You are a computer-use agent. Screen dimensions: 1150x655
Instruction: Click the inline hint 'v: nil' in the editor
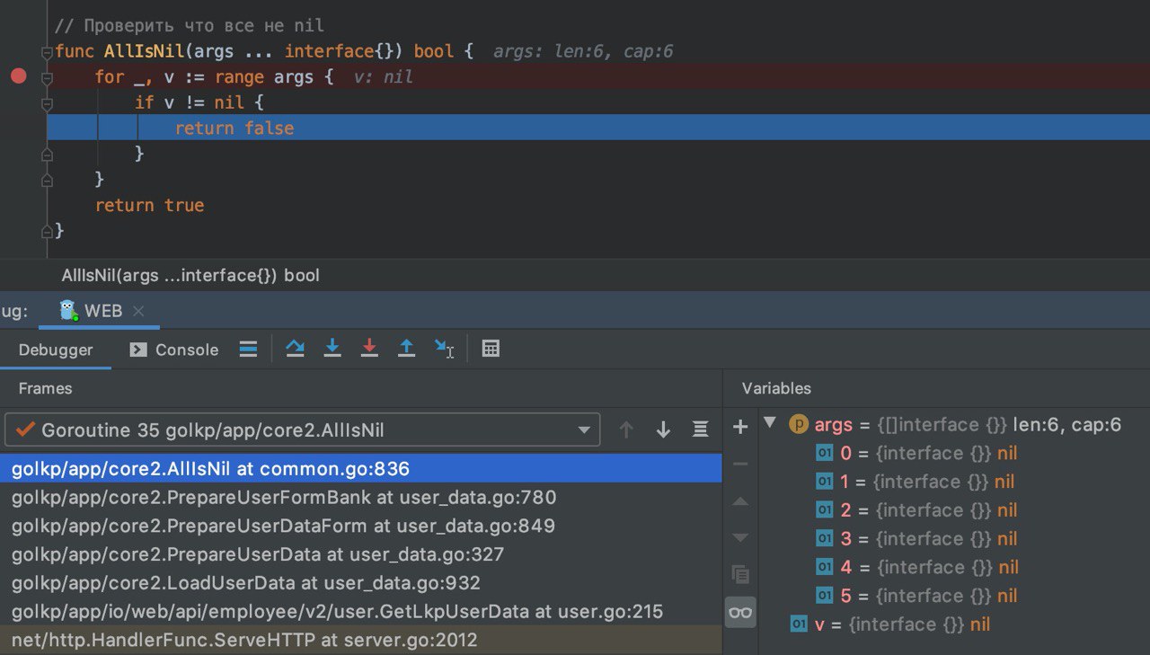coord(383,77)
